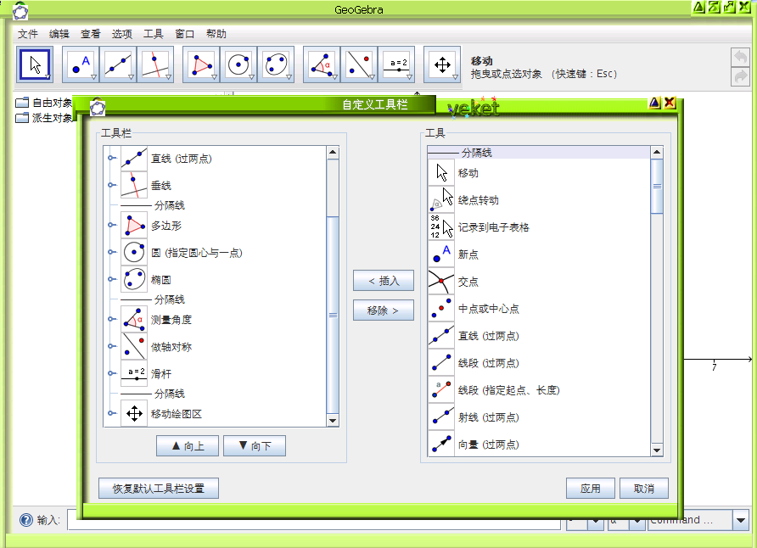The width and height of the screenshot is (757, 548).
Task: Click the tools list vertical scrollbar thumb
Action: pyautogui.click(x=657, y=187)
